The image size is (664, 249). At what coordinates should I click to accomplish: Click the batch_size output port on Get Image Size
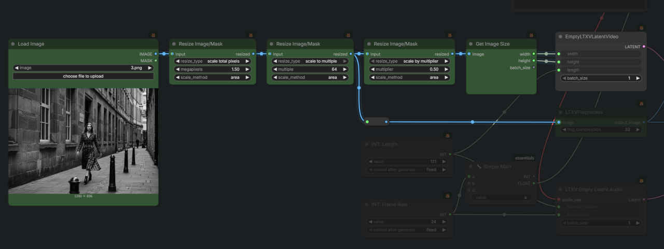tap(534, 68)
